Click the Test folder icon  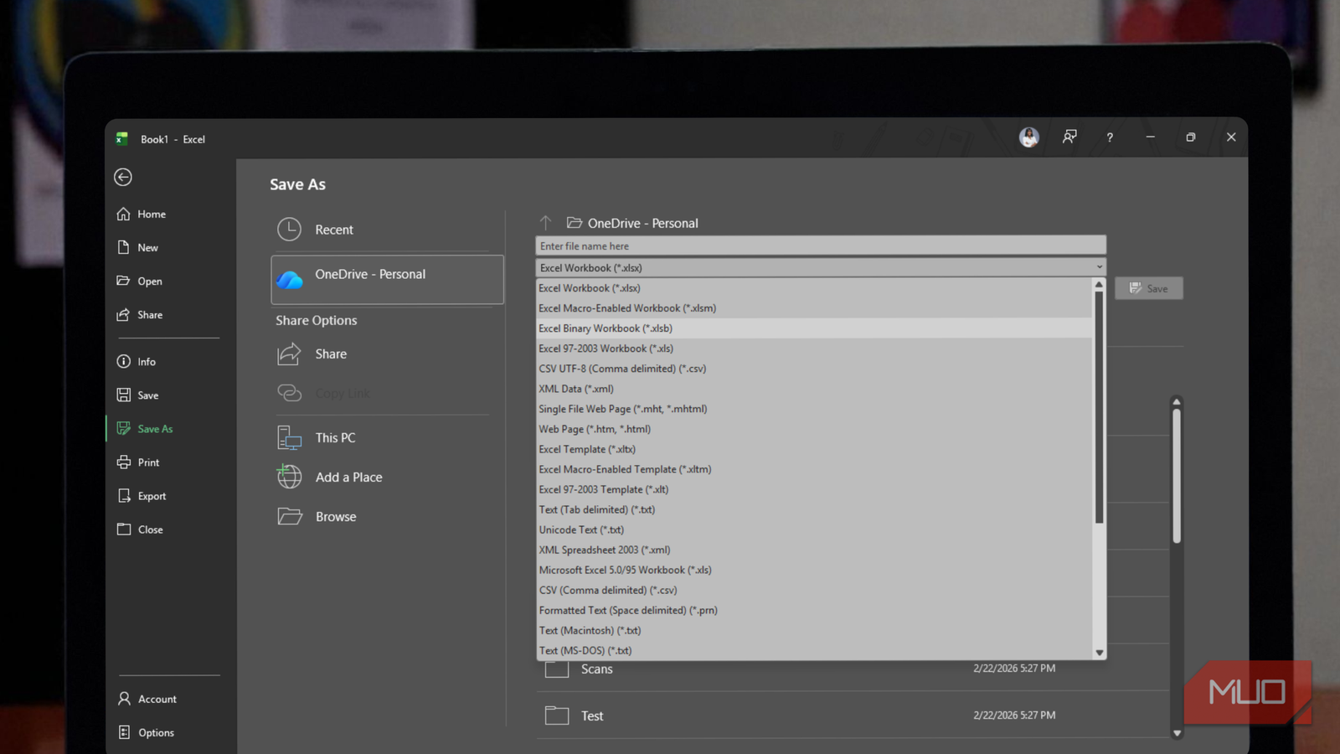pos(557,715)
